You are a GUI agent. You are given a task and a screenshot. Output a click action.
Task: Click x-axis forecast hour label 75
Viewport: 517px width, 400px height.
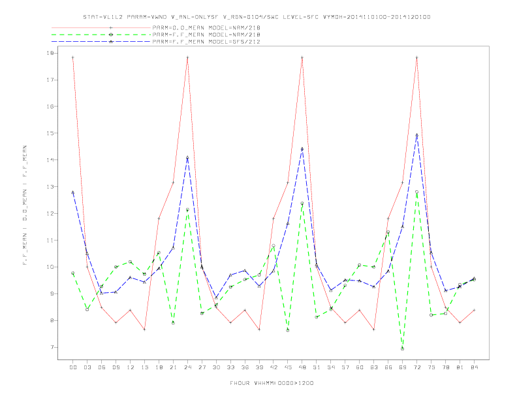pyautogui.click(x=431, y=367)
